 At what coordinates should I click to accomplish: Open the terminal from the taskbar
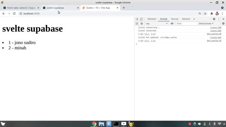tap(116, 124)
